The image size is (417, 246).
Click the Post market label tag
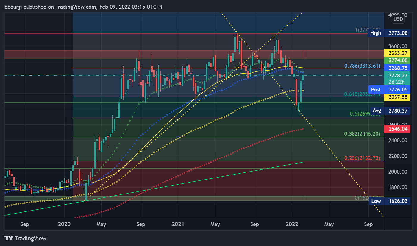pos(376,89)
